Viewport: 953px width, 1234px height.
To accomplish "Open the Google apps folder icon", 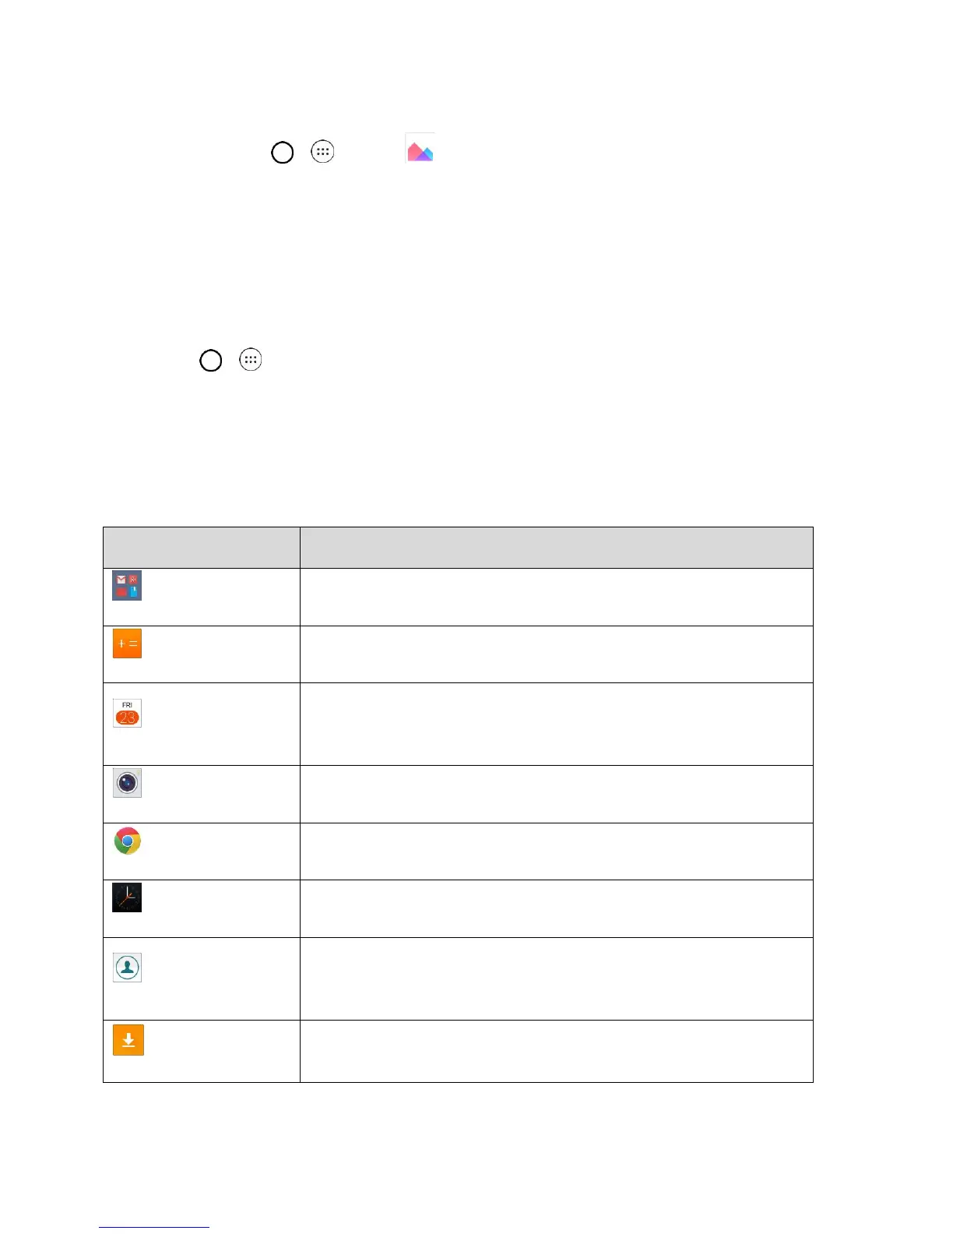I will pyautogui.click(x=127, y=586).
